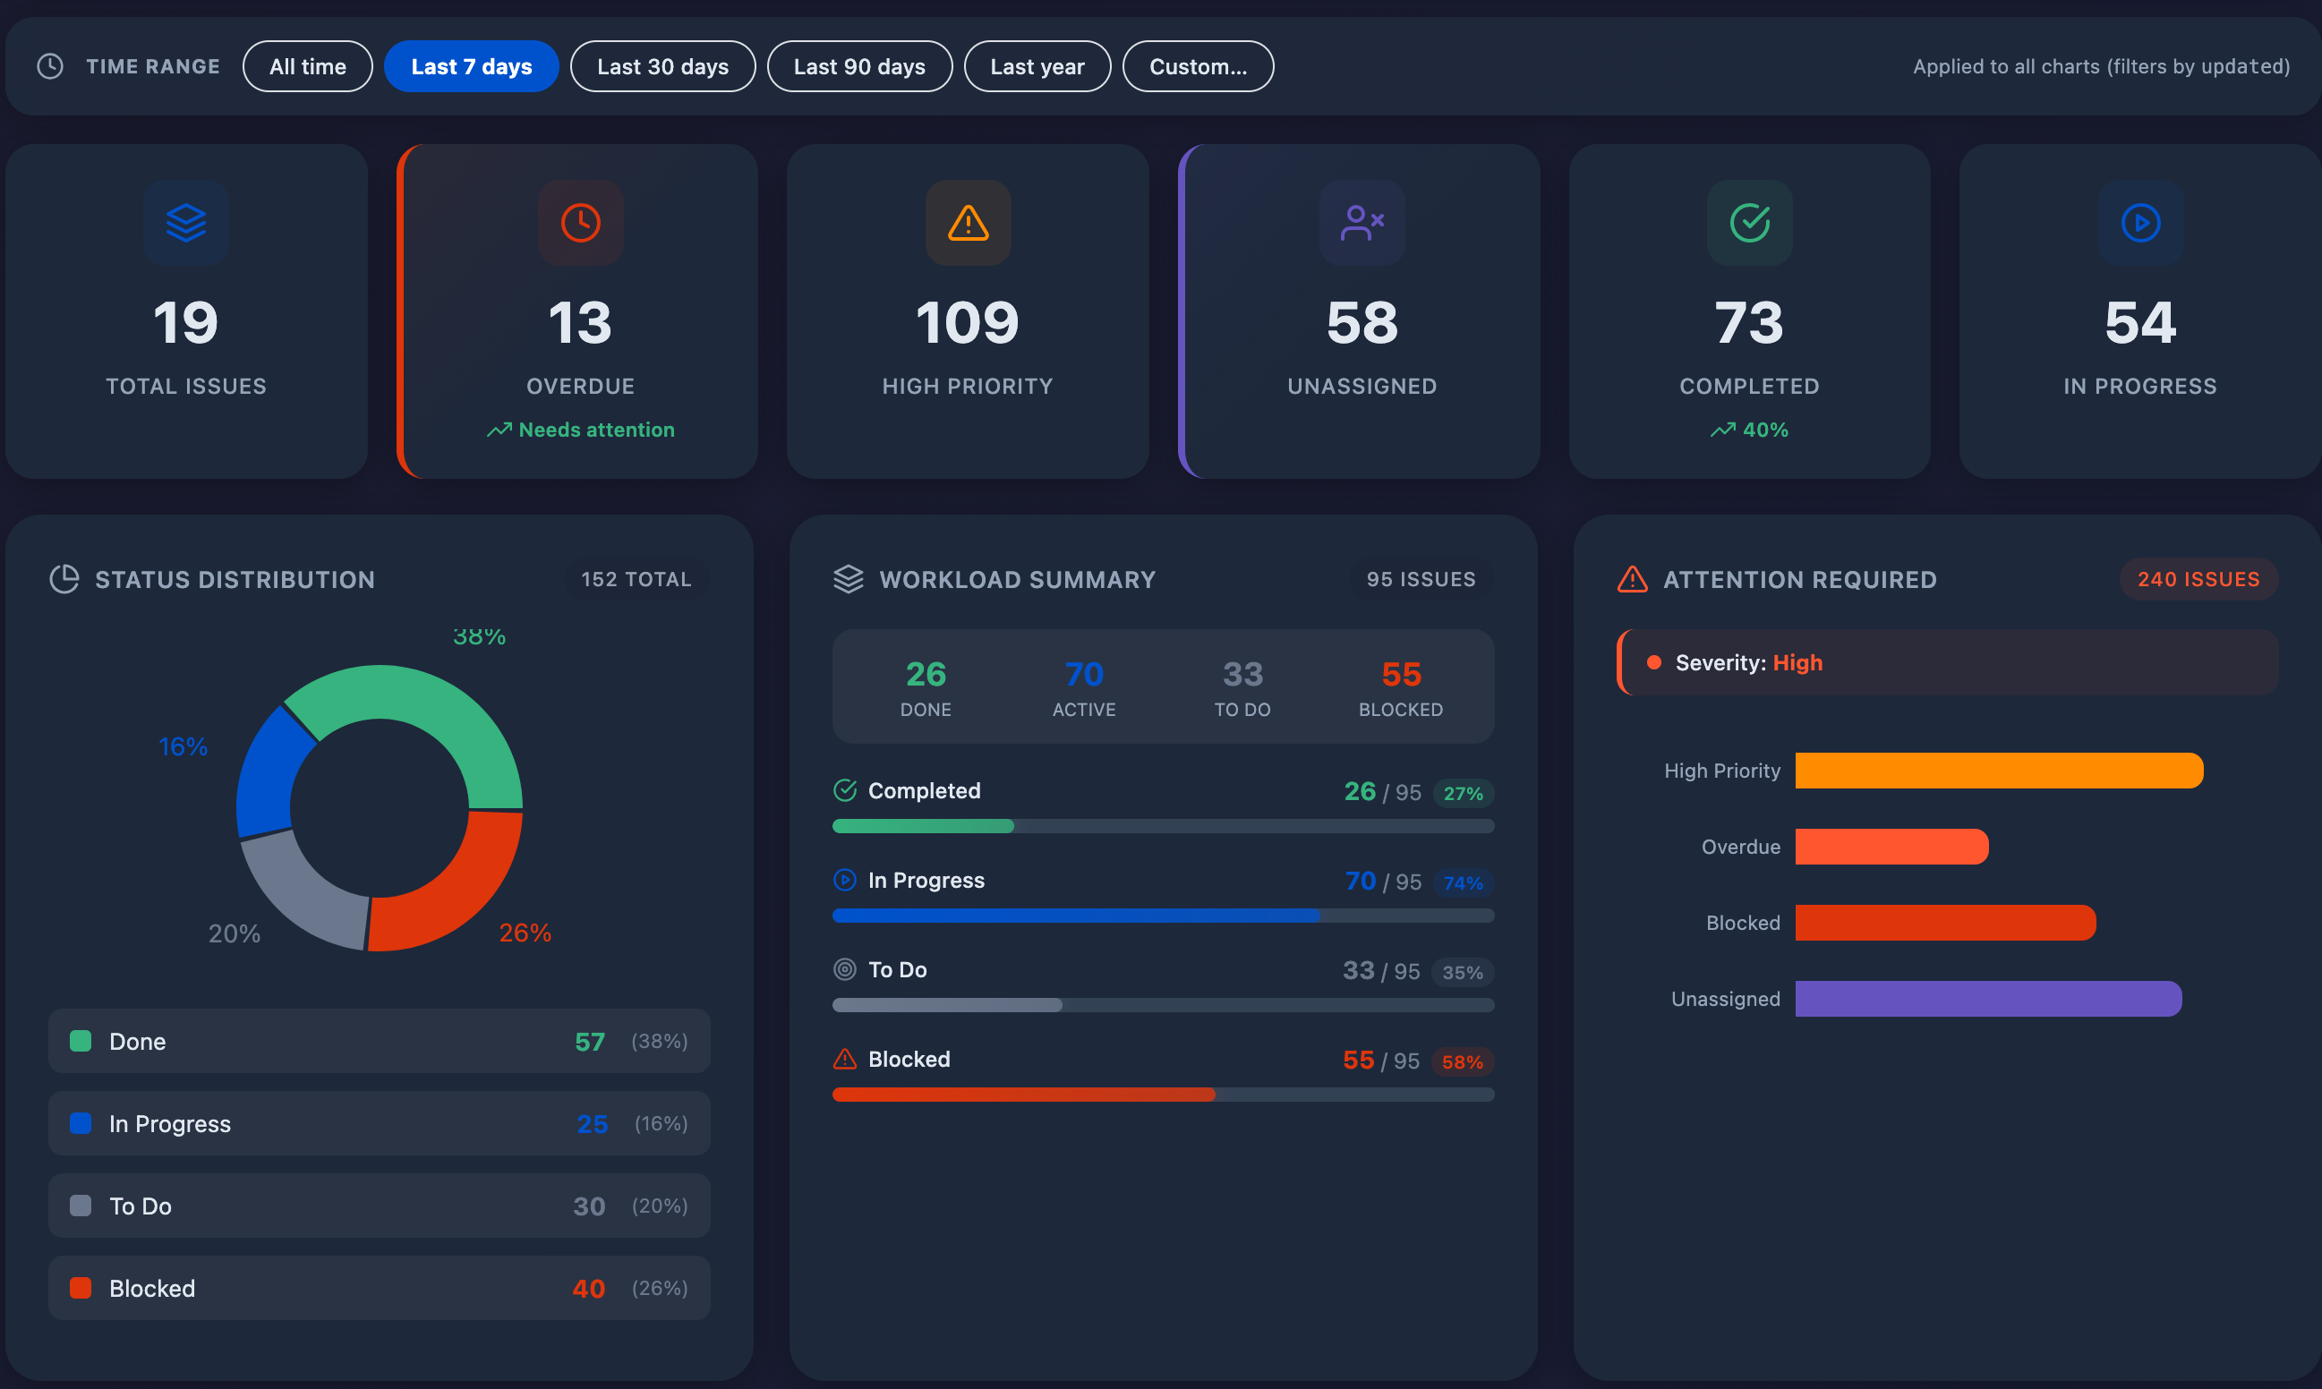This screenshot has width=2322, height=1389.
Task: Click the Severity: High banner
Action: [1948, 662]
